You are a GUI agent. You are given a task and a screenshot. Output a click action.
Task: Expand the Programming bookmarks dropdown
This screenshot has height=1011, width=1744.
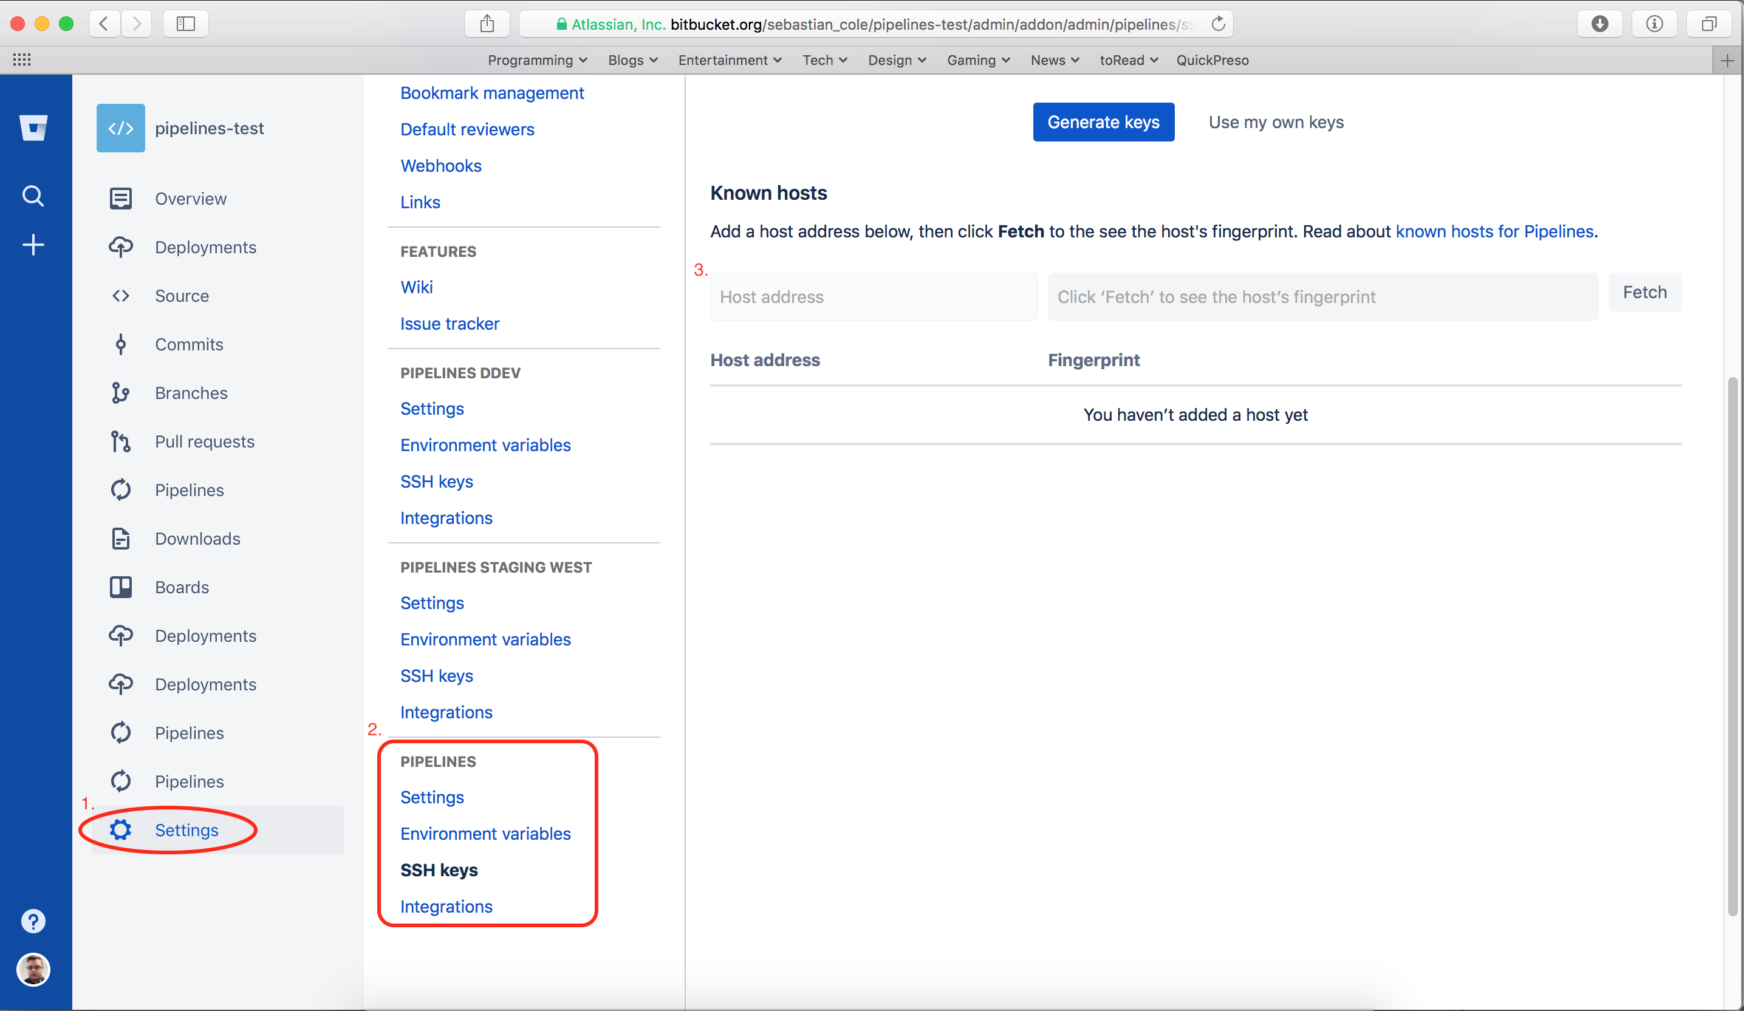tap(537, 60)
